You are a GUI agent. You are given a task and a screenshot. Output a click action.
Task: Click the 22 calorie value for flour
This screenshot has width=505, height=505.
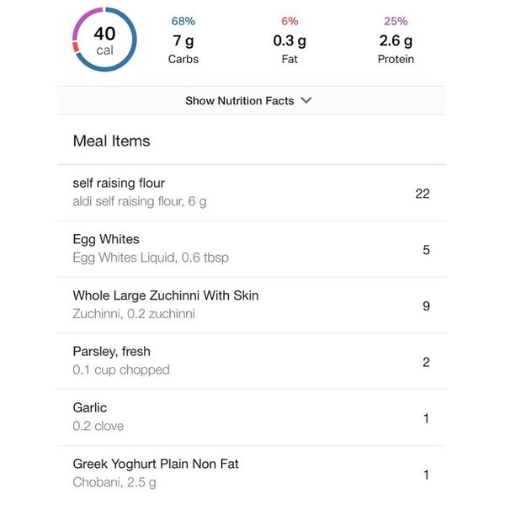tap(423, 194)
